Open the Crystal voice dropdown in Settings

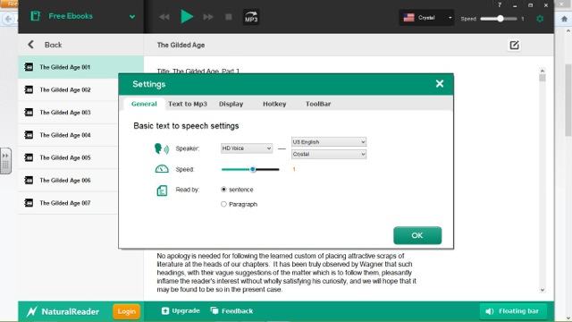(x=329, y=154)
